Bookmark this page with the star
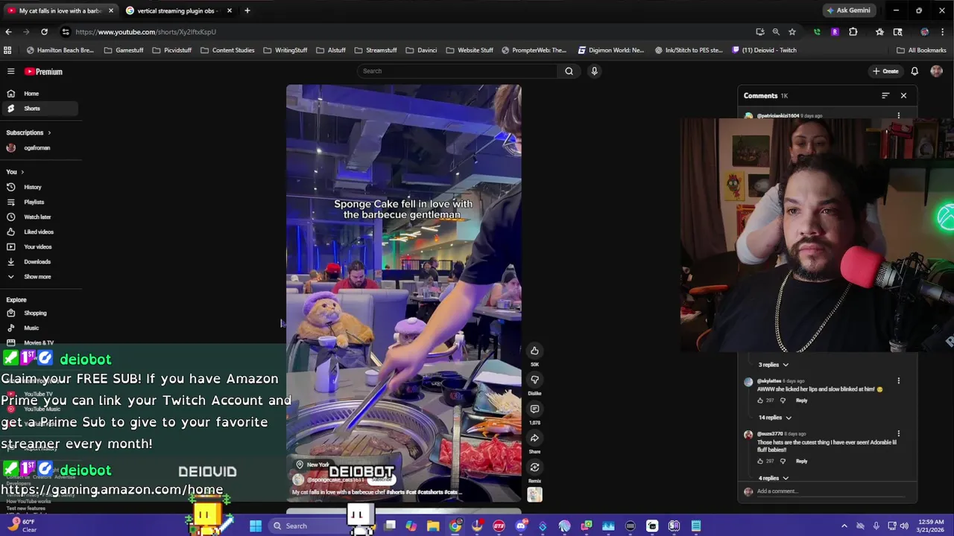 pos(792,32)
